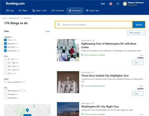This screenshot has height=116, width=149.
Task: Check the Washington, D.C. city filter
Action: tap(5, 91)
